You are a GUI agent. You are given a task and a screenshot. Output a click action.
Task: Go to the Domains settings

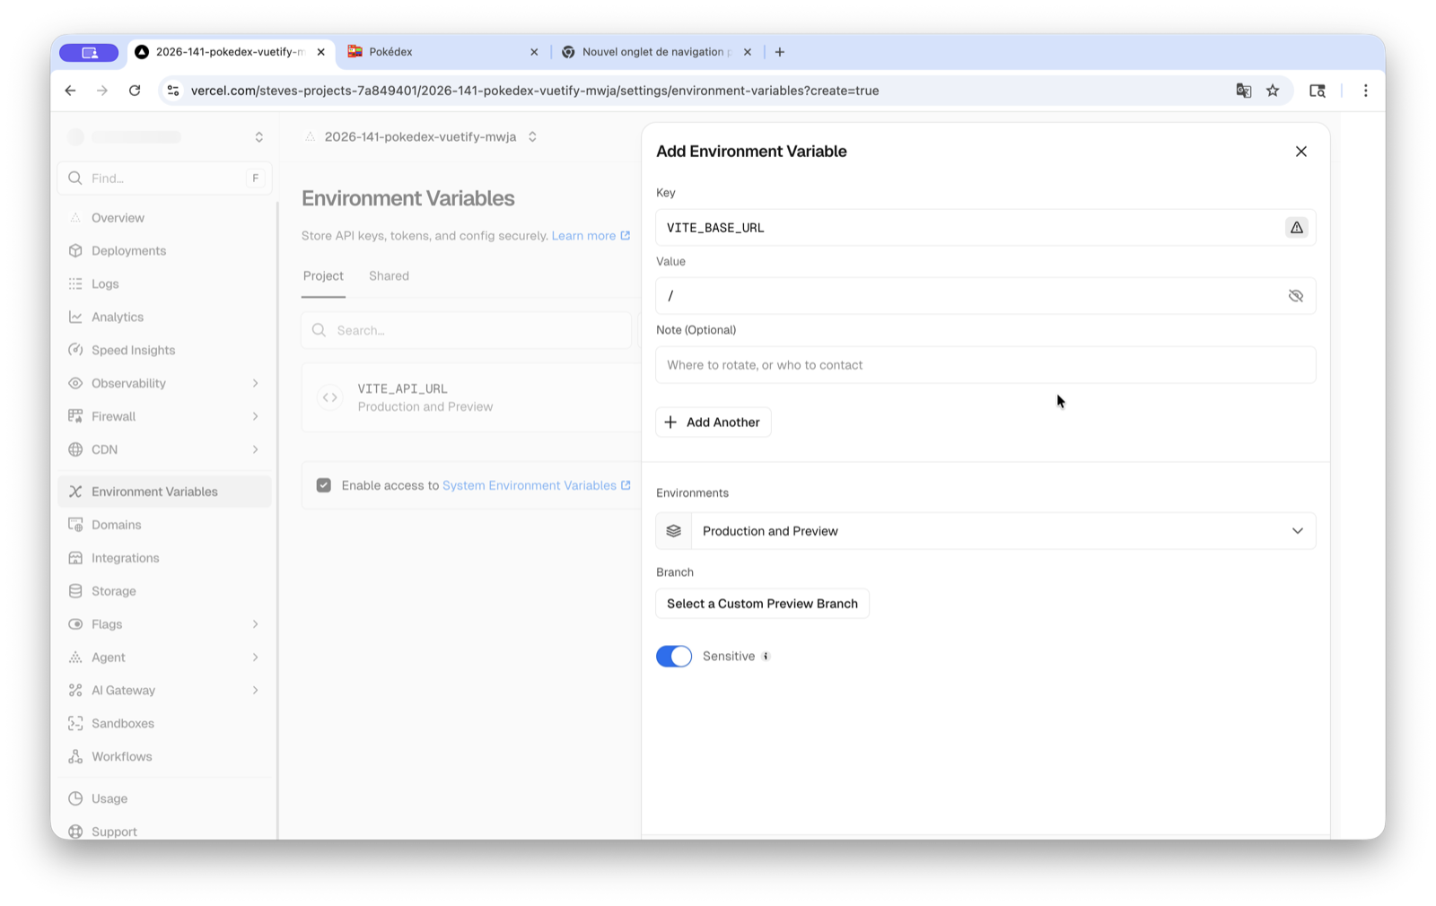[116, 524]
